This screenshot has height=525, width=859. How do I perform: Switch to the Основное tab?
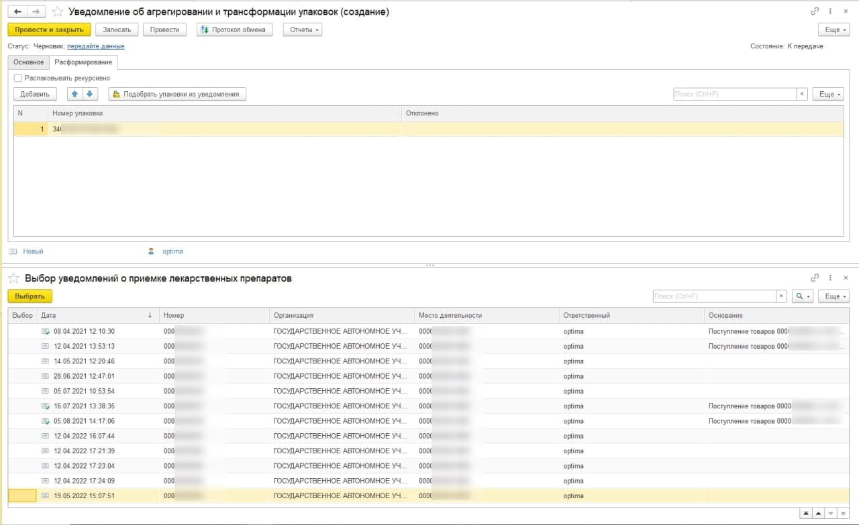[28, 62]
